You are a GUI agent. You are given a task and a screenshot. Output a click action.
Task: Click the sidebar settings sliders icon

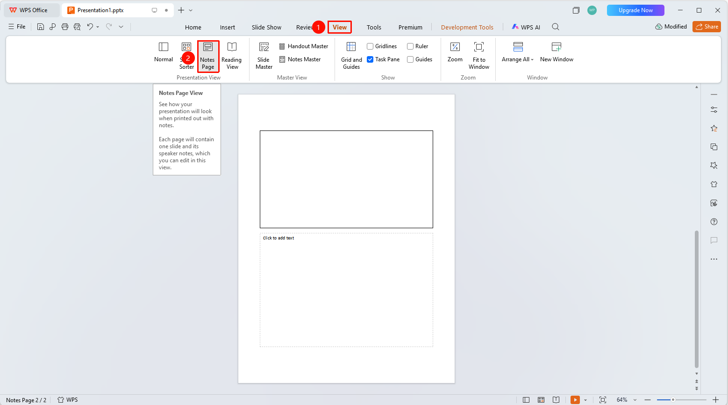tap(714, 109)
